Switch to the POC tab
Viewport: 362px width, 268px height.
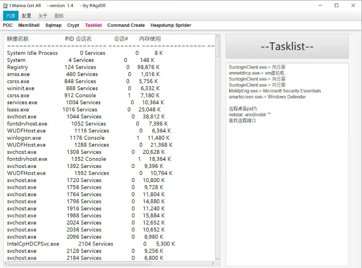pos(8,25)
